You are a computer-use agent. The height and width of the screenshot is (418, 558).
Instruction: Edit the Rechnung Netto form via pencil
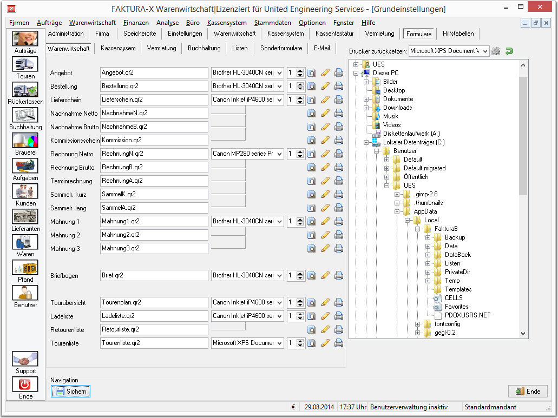click(325, 154)
